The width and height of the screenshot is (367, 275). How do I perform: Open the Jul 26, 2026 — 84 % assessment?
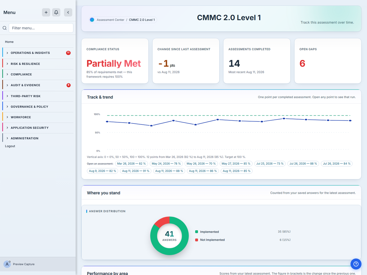337,163
